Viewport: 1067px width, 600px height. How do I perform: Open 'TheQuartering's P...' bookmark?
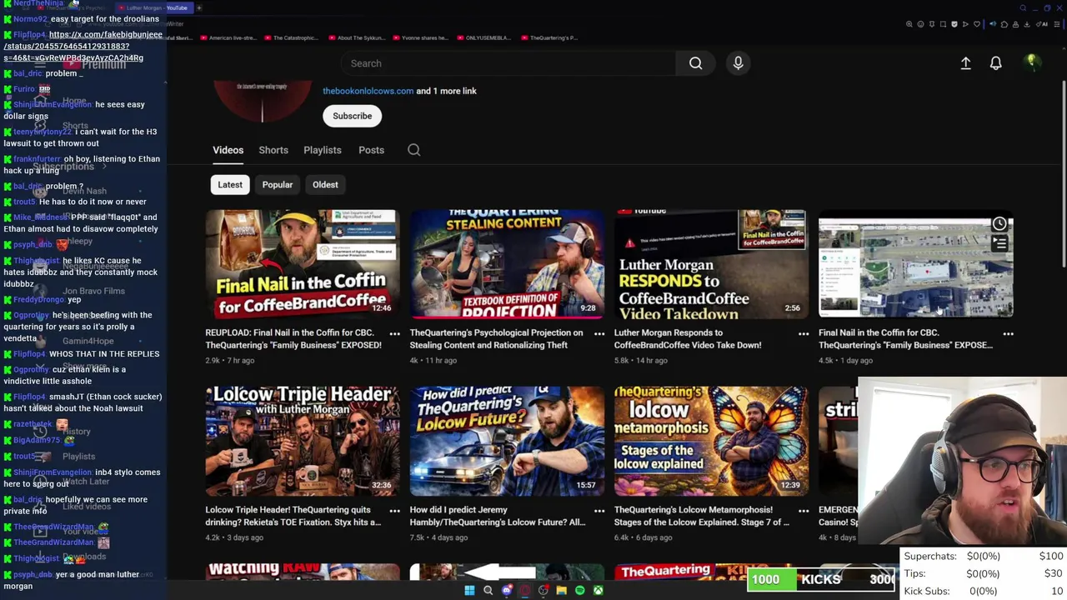click(x=548, y=37)
